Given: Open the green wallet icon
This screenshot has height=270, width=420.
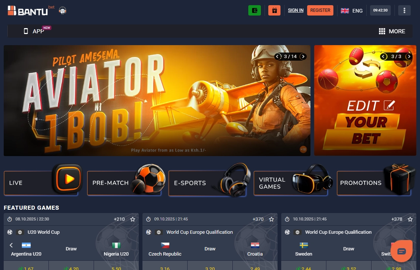Looking at the screenshot, I should pos(255,10).
